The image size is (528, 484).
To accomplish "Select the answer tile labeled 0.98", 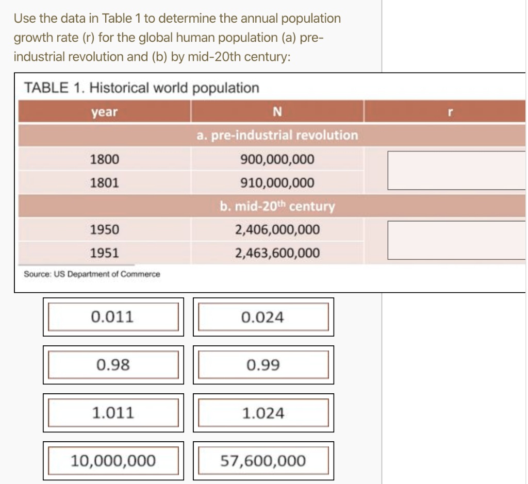I will (x=113, y=364).
